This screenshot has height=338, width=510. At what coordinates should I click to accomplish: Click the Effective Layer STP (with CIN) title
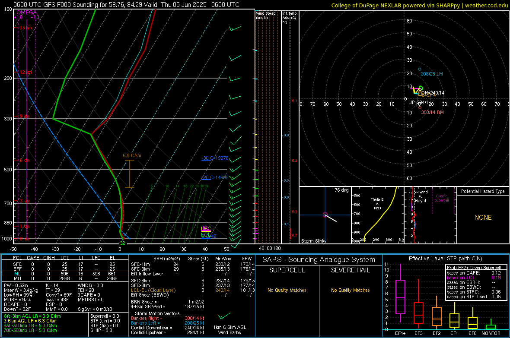tap(445, 259)
